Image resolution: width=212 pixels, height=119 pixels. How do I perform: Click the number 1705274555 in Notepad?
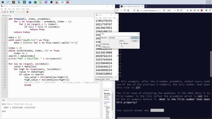[x=104, y=21]
